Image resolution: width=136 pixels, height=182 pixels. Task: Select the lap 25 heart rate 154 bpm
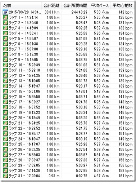tap(126, 144)
